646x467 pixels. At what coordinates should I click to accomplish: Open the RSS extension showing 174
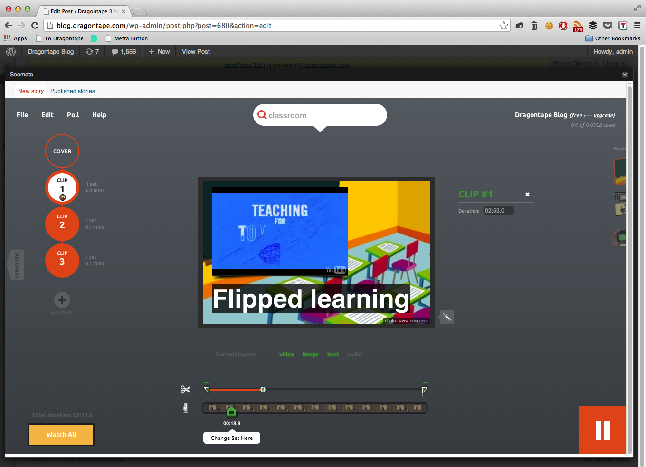[578, 26]
